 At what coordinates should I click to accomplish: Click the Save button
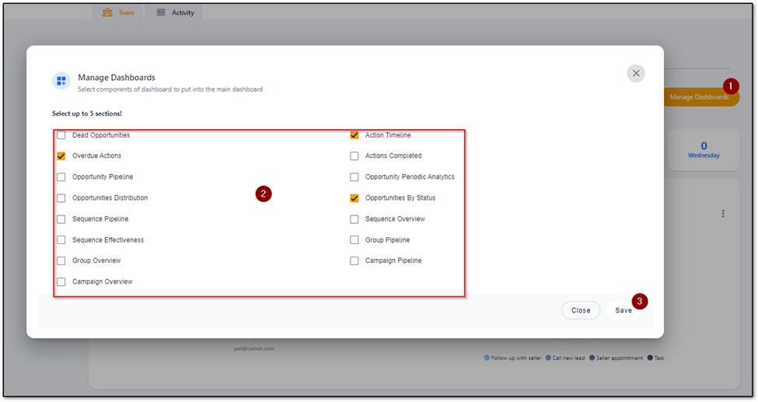pyautogui.click(x=624, y=310)
